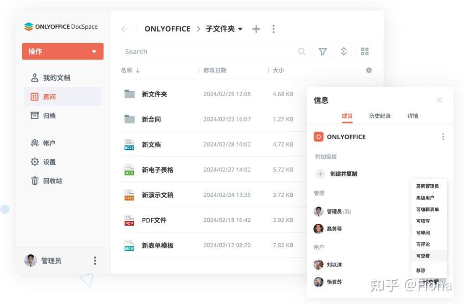Viewport: 464px width, 304px height.
Task: Choose 可评论 role in menu
Action: [x=429, y=244]
